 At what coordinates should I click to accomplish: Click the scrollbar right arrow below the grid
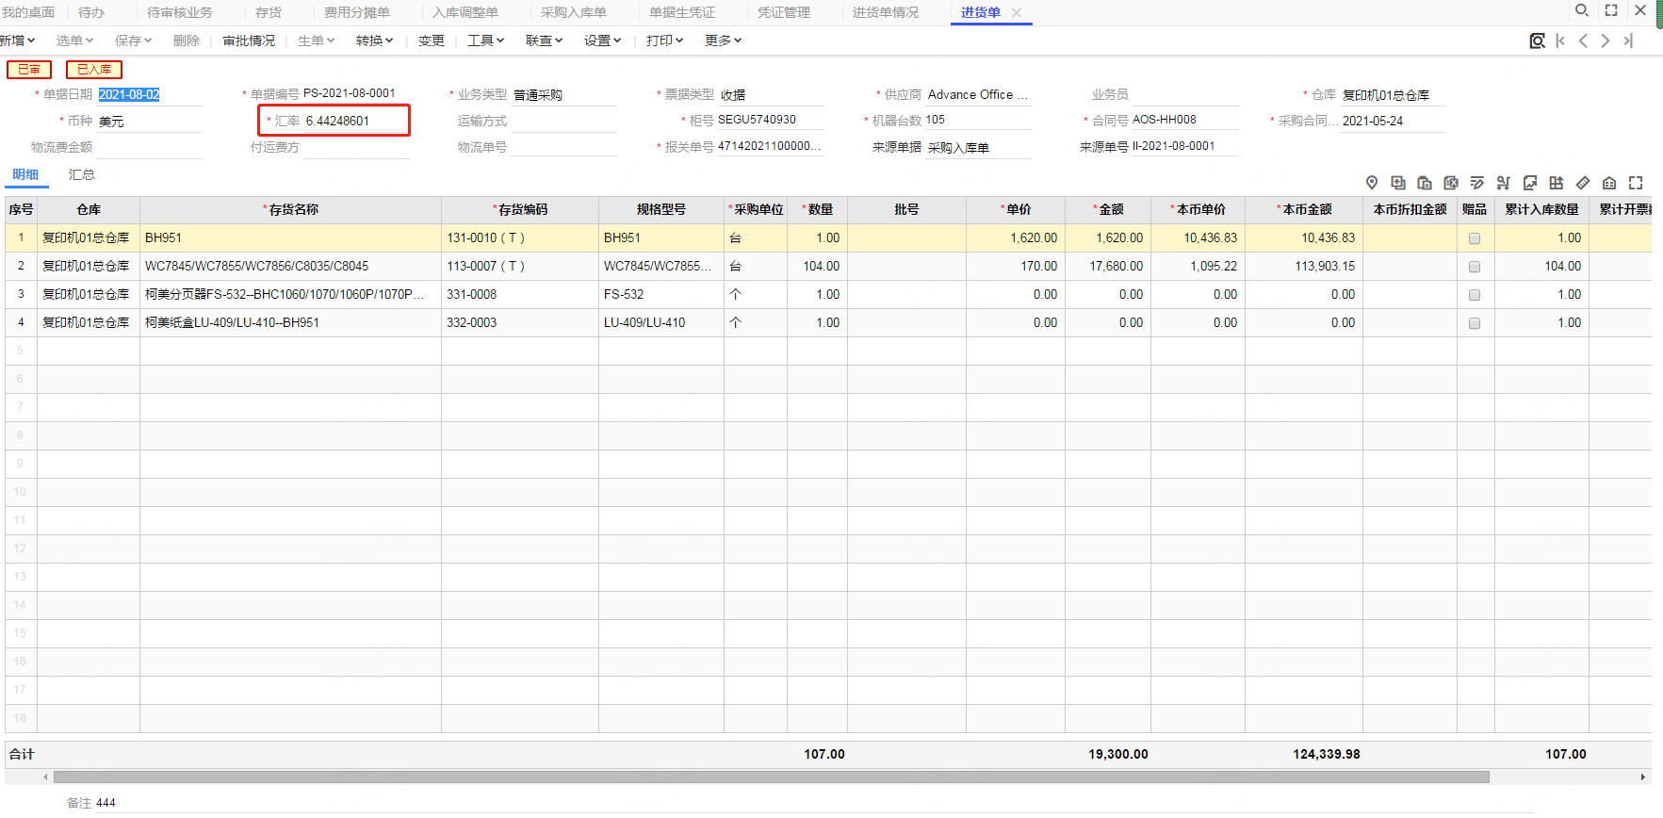click(x=1643, y=777)
